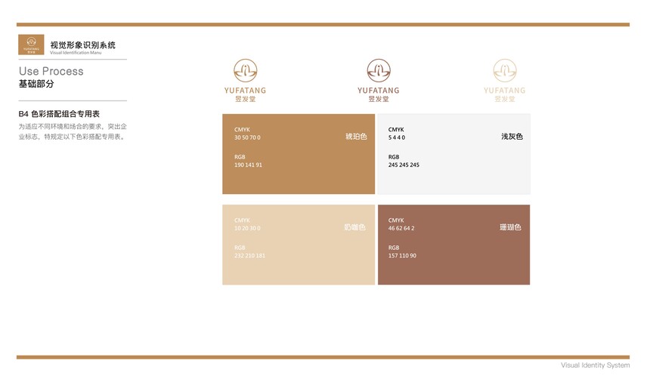Click the RGB value 232 210 181
The height and width of the screenshot is (379, 650).
(249, 256)
